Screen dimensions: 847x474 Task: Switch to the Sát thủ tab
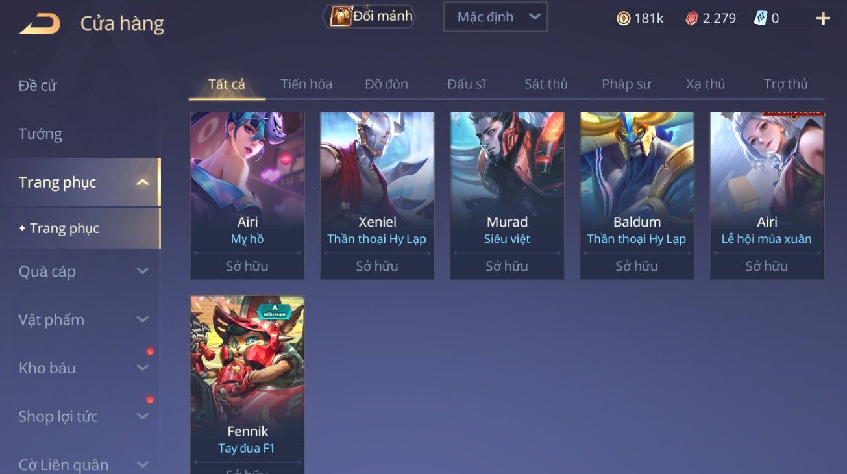(x=546, y=84)
